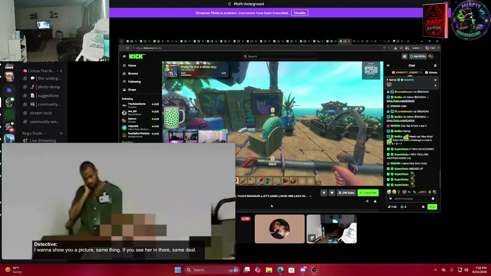Open the-underg... Discord channel
This screenshot has width=491, height=276.
(42, 78)
